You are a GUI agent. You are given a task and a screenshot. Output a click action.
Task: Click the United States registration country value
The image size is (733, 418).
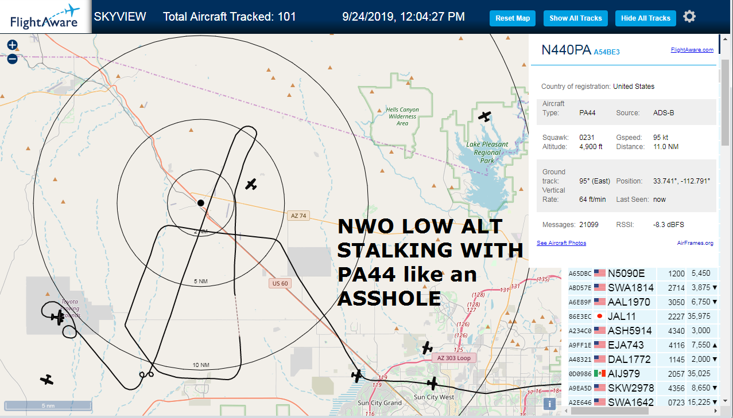(x=634, y=87)
